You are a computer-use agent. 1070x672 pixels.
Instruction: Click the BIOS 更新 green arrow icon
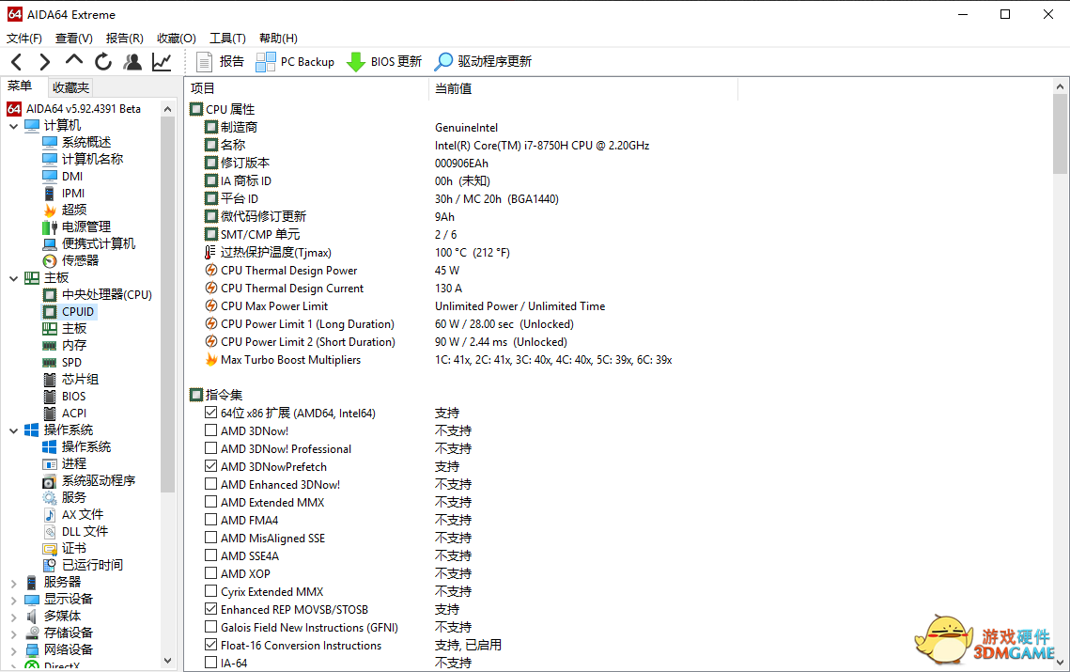pos(355,62)
